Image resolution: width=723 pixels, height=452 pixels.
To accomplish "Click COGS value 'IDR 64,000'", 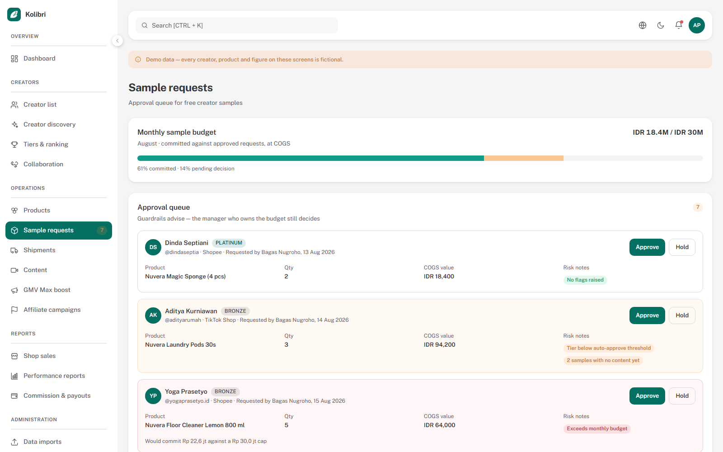I will click(x=440, y=425).
